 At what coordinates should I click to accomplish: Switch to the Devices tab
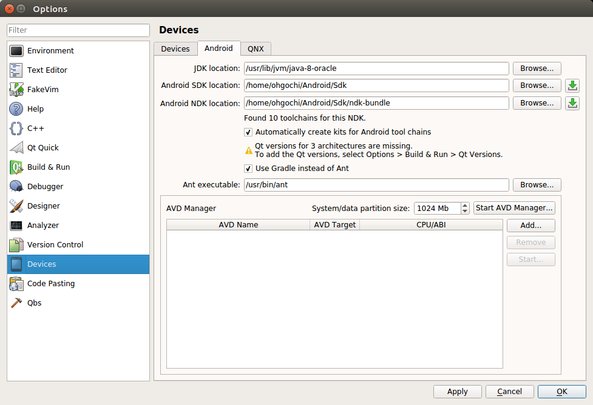click(x=175, y=49)
